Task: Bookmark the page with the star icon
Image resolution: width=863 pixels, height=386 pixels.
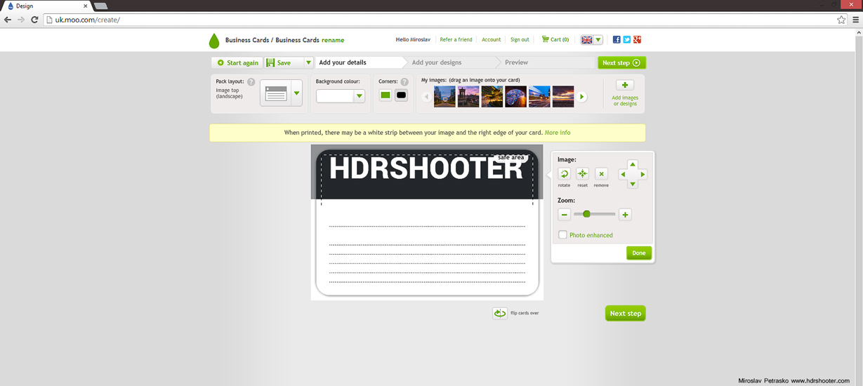Action: coord(841,20)
